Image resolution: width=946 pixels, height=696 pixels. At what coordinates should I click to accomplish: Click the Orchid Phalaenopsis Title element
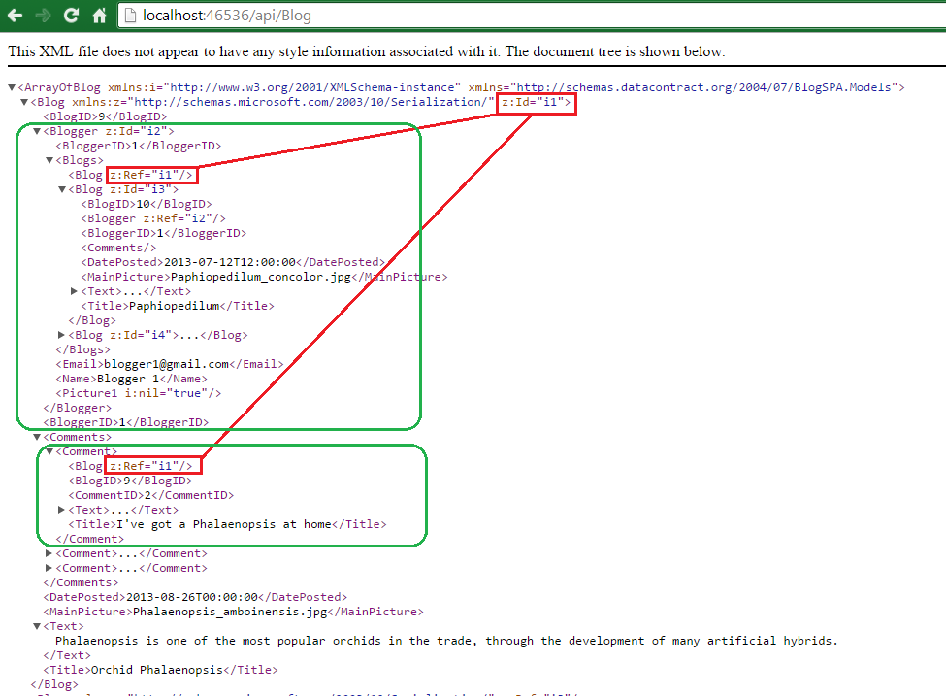click(160, 670)
